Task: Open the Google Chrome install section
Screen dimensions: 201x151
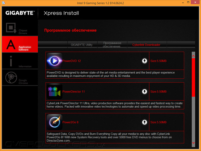Action: pyautogui.click(x=20, y=77)
